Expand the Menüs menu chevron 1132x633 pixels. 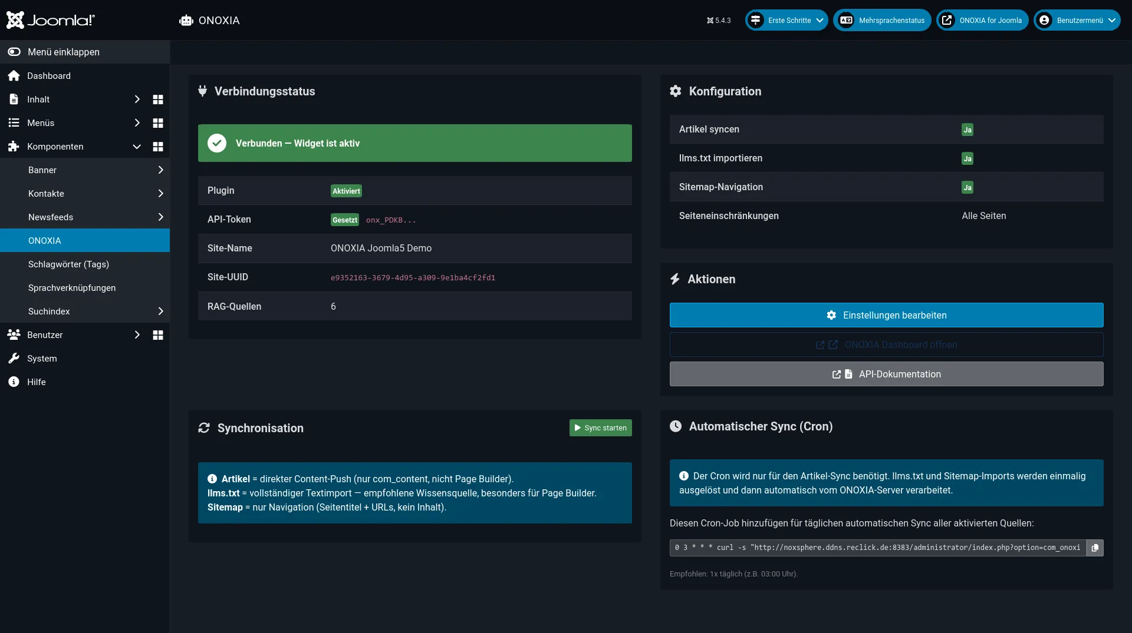pyautogui.click(x=137, y=123)
